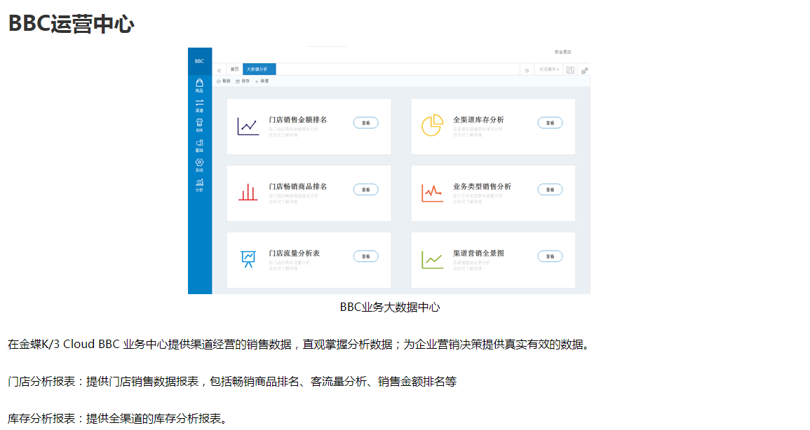
Task: Switch to the 首页 tab
Action: (234, 69)
